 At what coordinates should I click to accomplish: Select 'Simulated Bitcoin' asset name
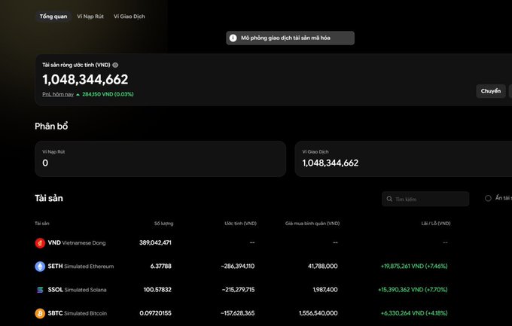(85, 314)
